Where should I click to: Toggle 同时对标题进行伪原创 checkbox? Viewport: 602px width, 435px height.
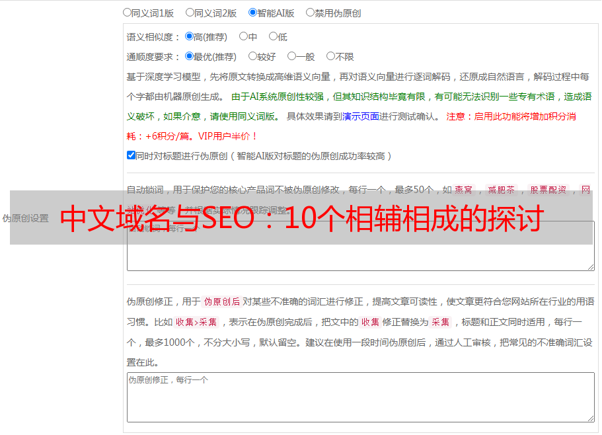click(131, 155)
